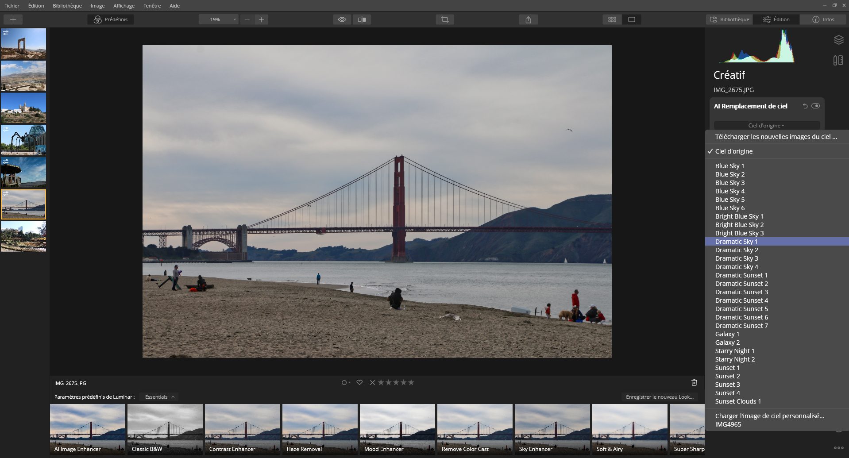849x458 pixels.
Task: Open the Bibliothèque menu
Action: click(x=67, y=6)
